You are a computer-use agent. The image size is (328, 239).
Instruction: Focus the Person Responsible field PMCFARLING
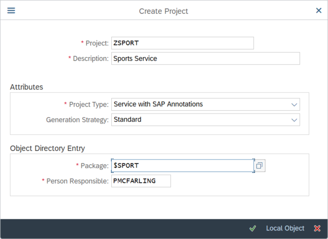(141, 181)
